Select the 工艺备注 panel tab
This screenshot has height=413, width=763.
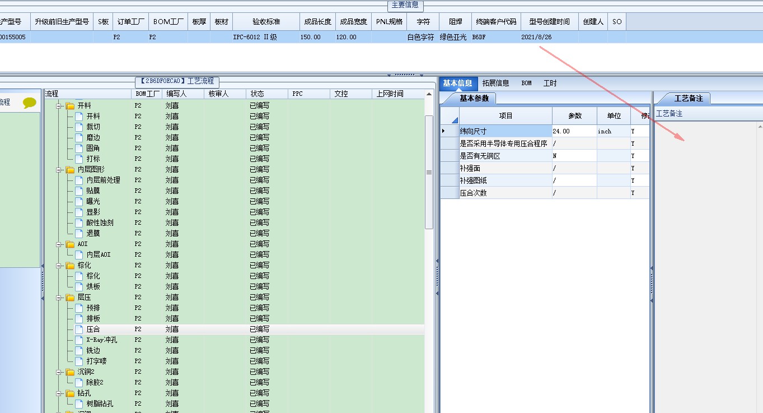(x=689, y=98)
